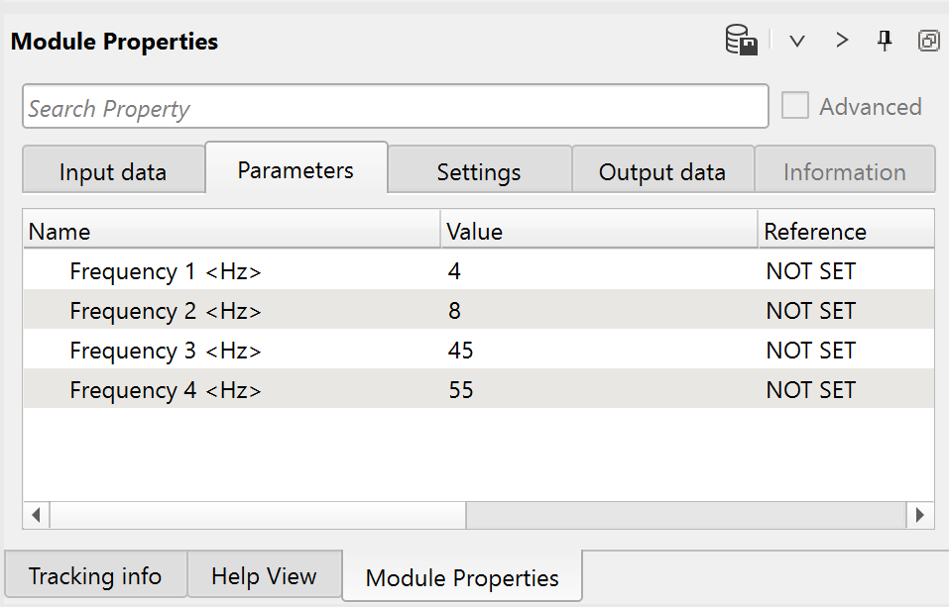Screen dimensions: 949x607
Task: Click the horizontal scrollbar left arrow
Action: tap(37, 515)
